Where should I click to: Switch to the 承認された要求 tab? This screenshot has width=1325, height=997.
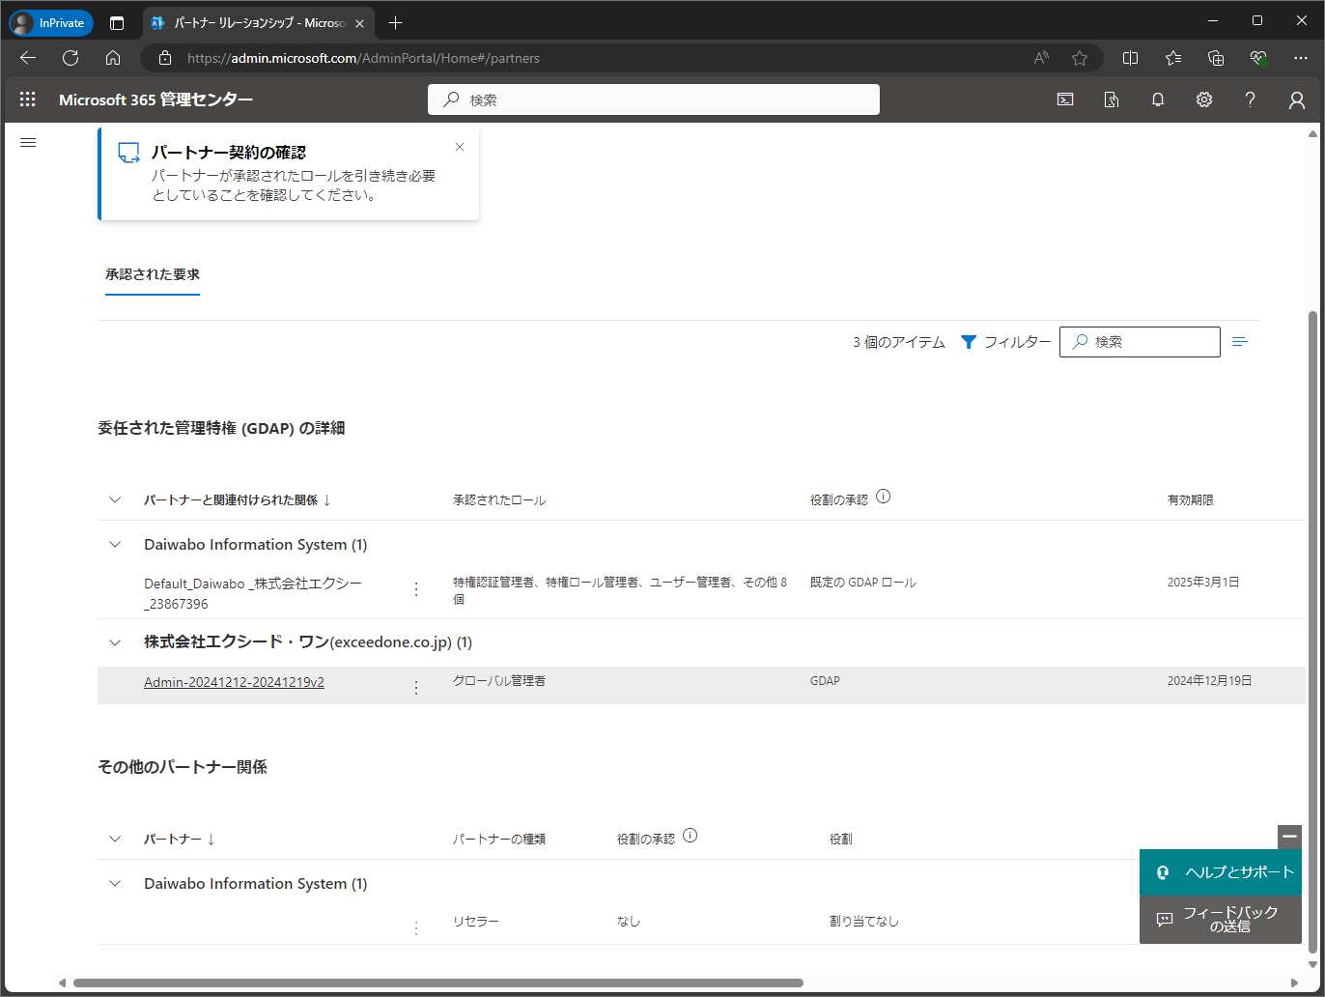(x=152, y=274)
